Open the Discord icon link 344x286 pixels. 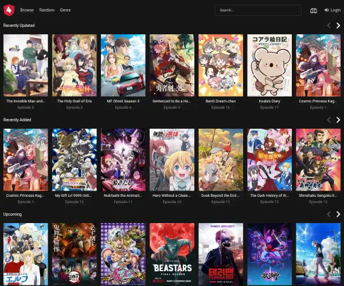[313, 10]
